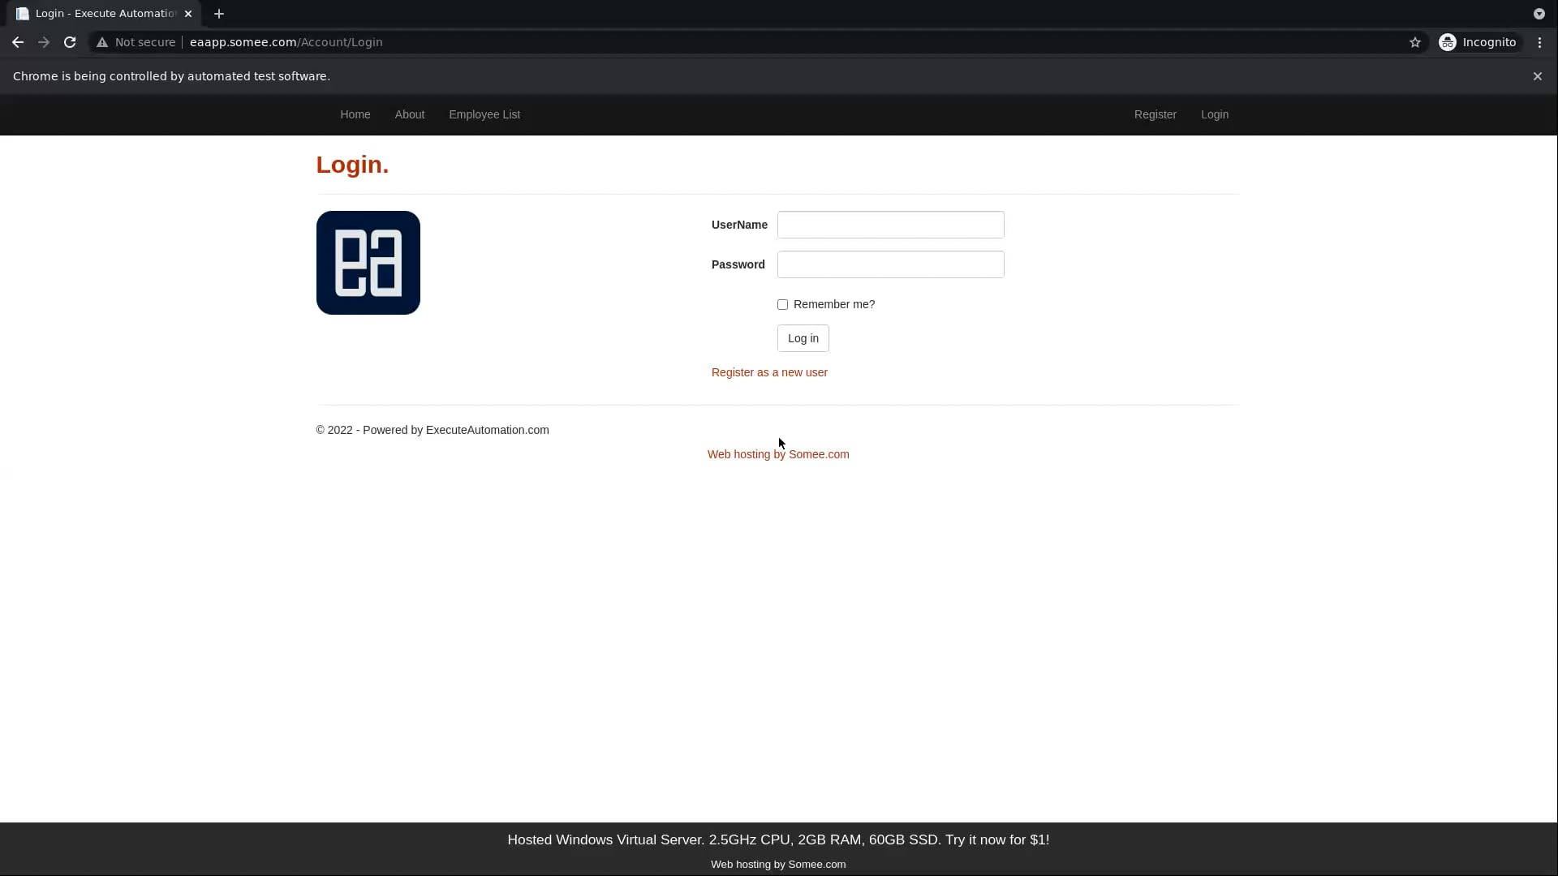Focus the UserName input field
Screen dimensions: 1558x876
coord(890,225)
